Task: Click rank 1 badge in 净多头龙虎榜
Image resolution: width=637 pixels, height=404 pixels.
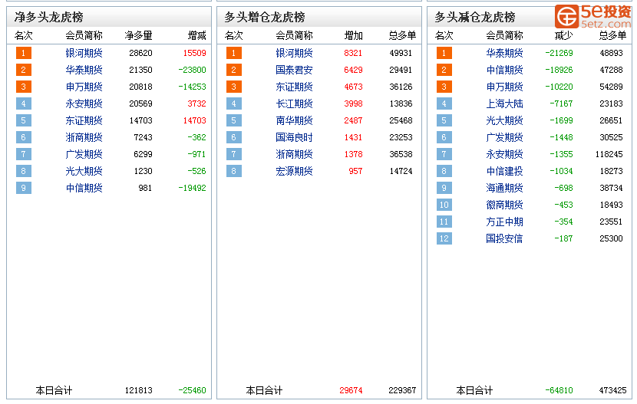Action: tap(24, 53)
